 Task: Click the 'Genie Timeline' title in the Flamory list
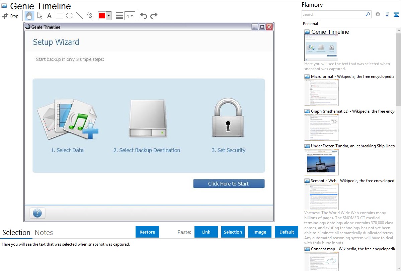coord(330,32)
